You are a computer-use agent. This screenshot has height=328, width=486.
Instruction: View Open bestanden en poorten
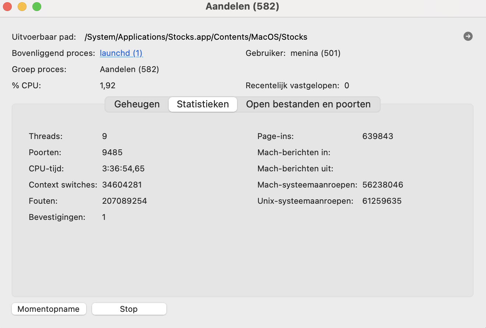[309, 104]
